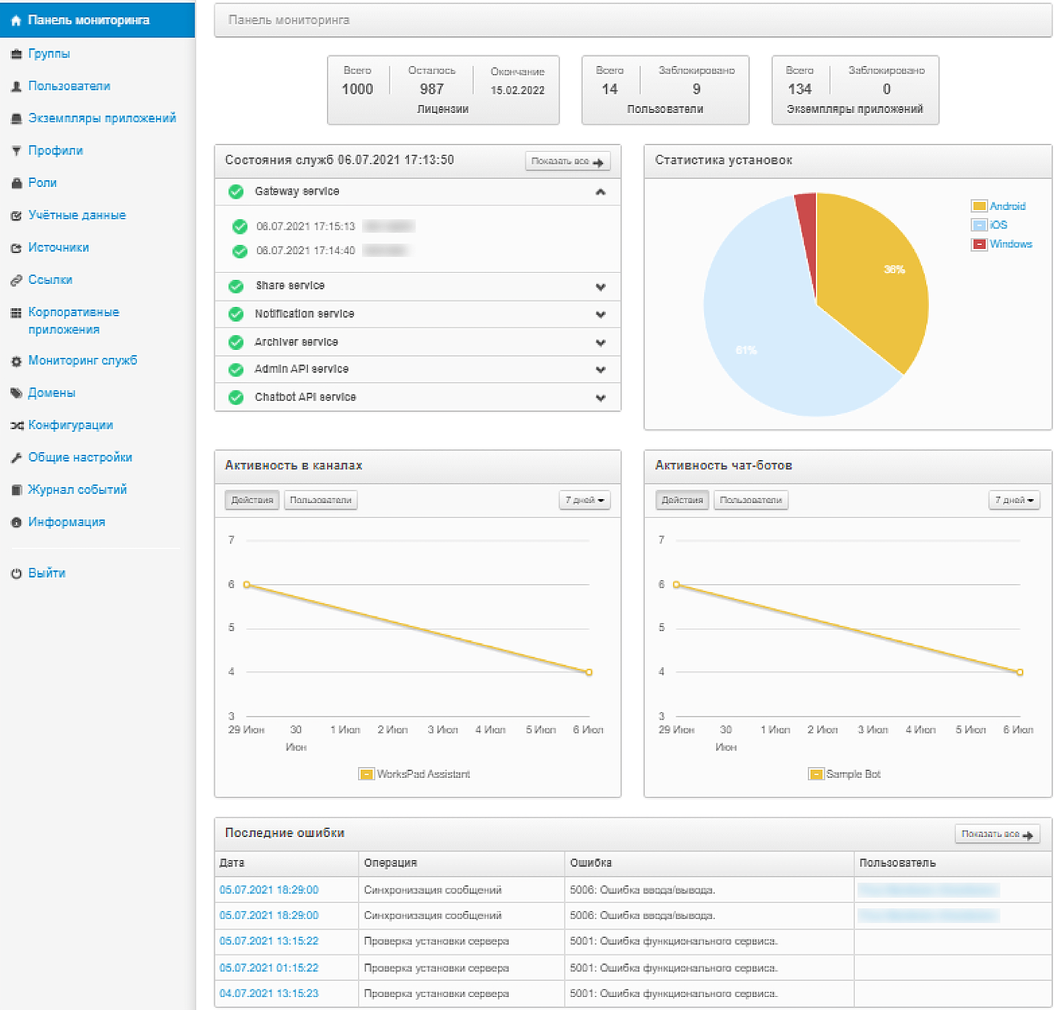Switch chat-bot activity chart to Пользователи

tap(750, 500)
